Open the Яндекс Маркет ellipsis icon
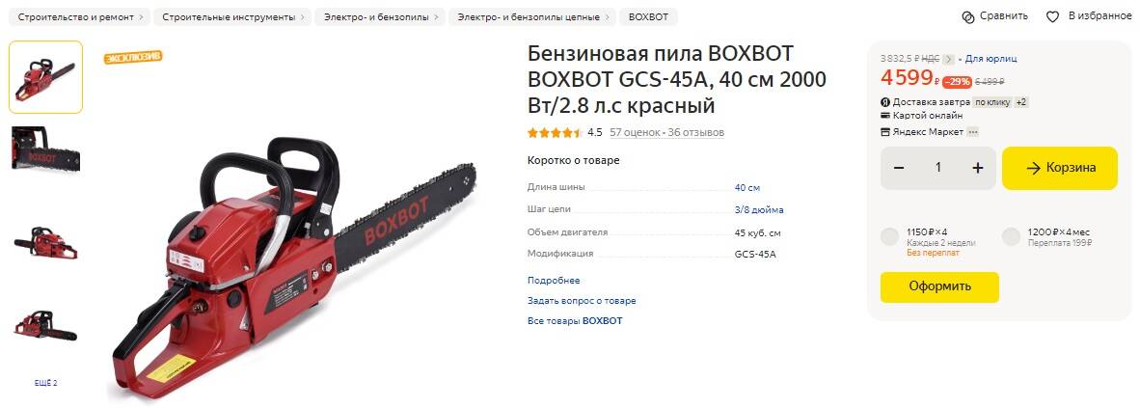 972,131
